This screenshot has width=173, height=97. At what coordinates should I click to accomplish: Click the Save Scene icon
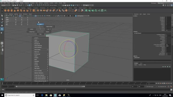(17, 5)
